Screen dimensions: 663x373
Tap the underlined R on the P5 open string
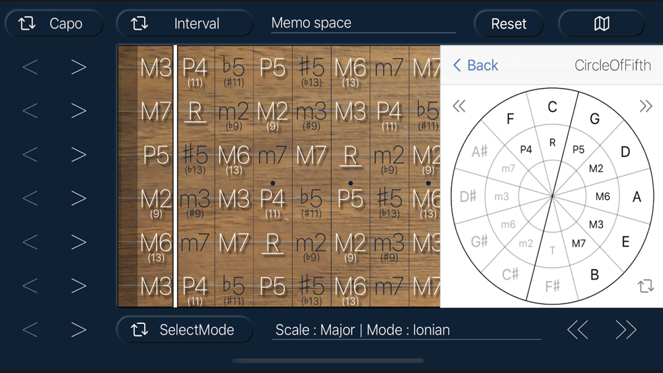click(351, 156)
